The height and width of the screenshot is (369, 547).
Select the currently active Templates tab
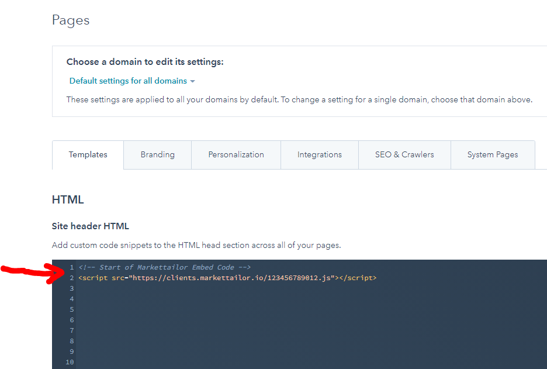coord(88,154)
